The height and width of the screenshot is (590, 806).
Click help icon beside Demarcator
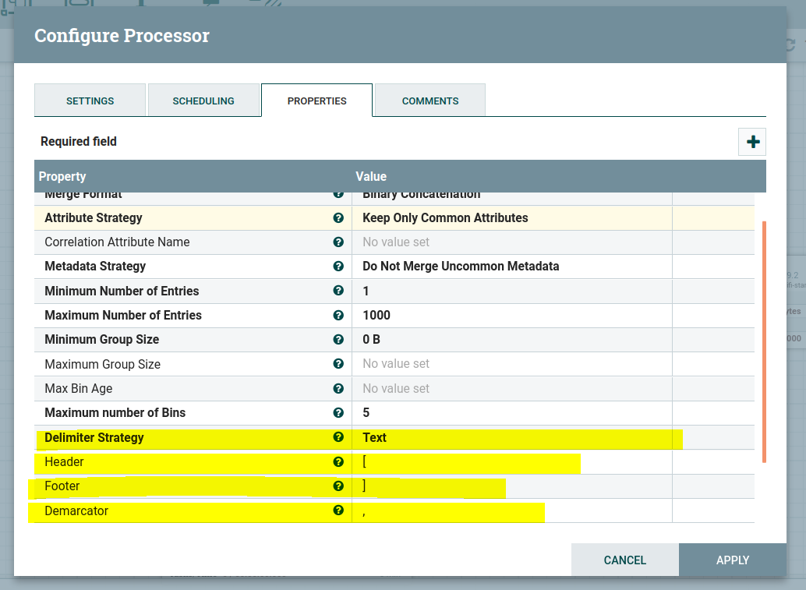pos(338,511)
